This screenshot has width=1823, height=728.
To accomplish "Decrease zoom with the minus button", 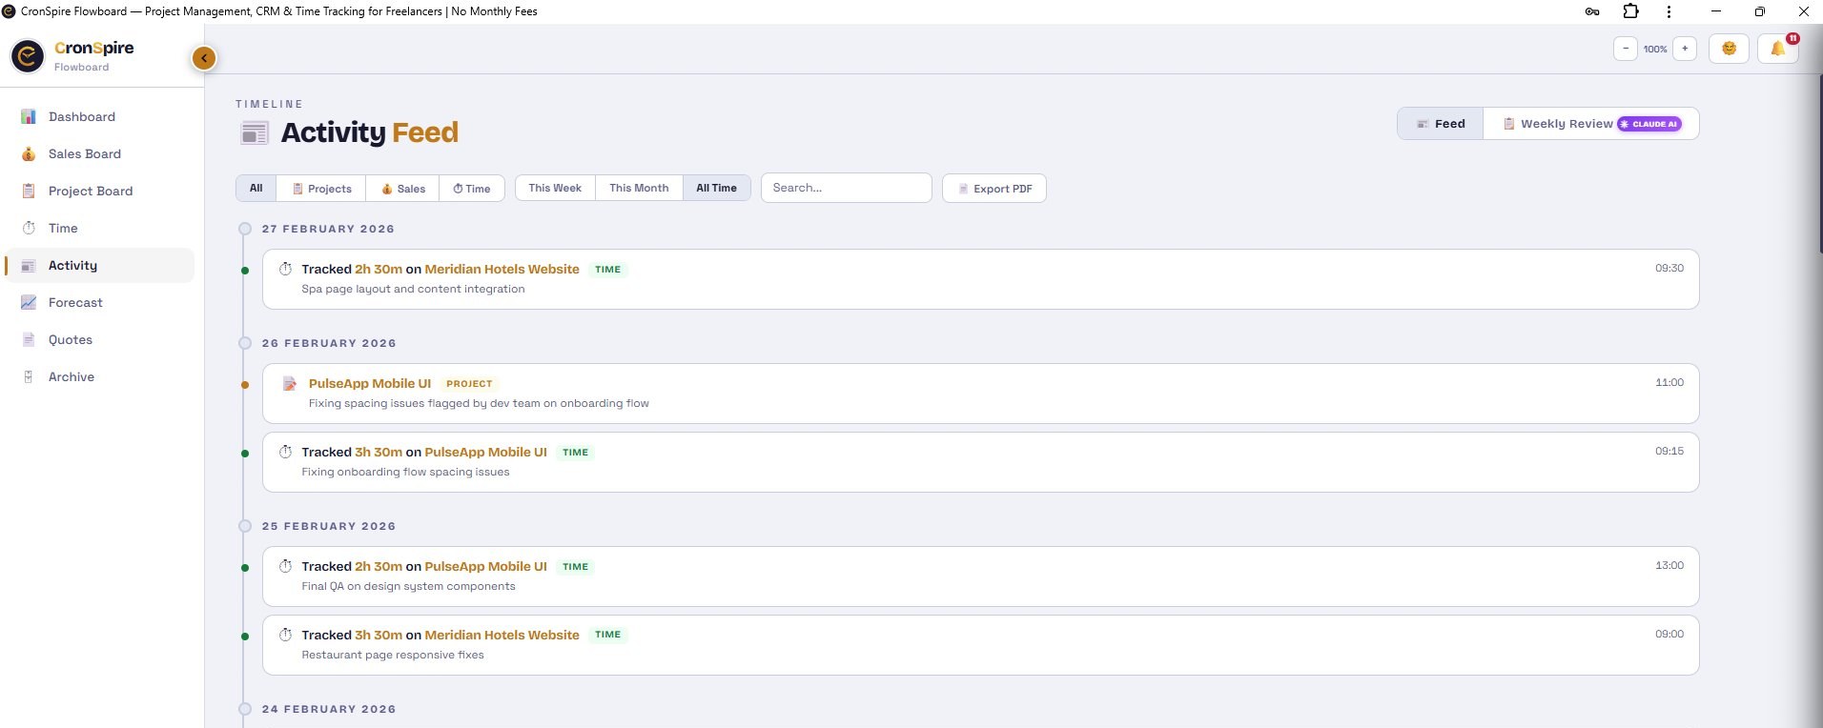I will click(x=1626, y=49).
